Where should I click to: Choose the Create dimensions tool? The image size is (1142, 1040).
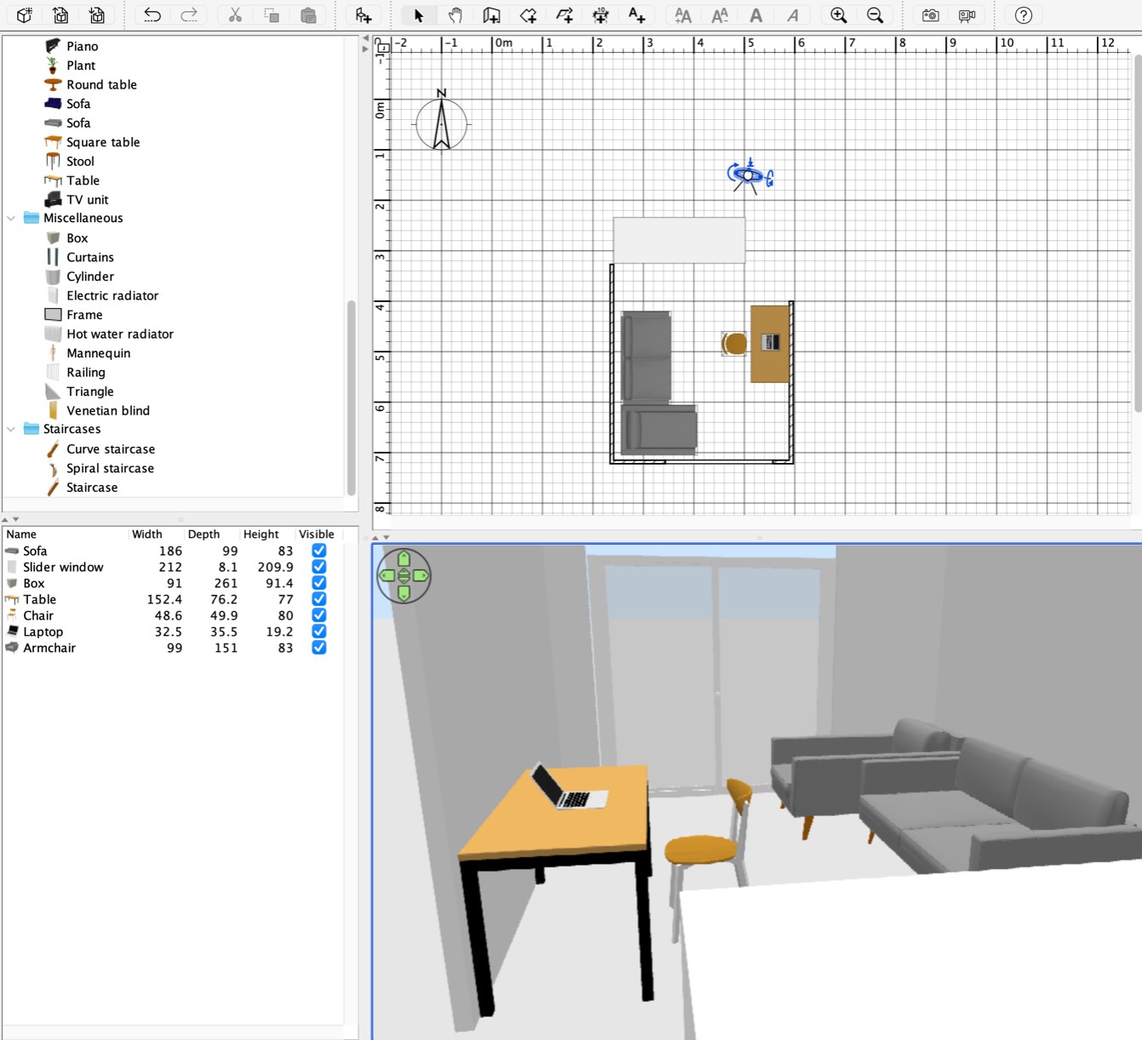[600, 15]
